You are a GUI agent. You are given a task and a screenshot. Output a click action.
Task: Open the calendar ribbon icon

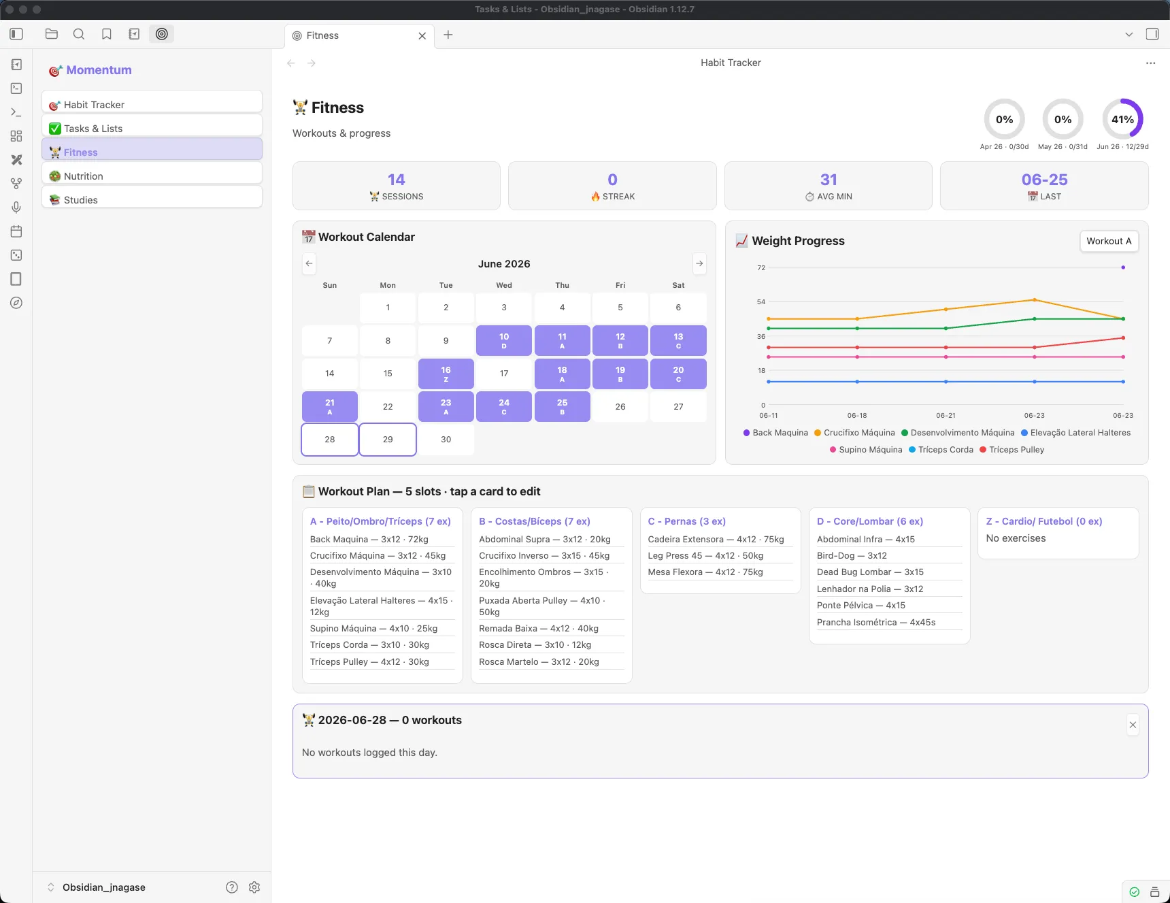click(x=16, y=231)
